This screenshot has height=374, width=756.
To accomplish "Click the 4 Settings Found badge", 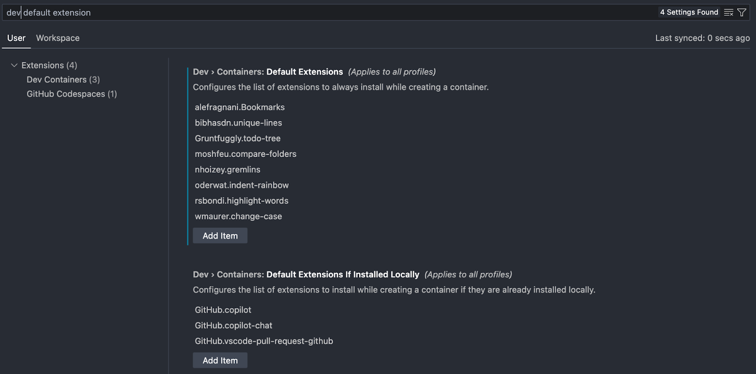I will [689, 12].
